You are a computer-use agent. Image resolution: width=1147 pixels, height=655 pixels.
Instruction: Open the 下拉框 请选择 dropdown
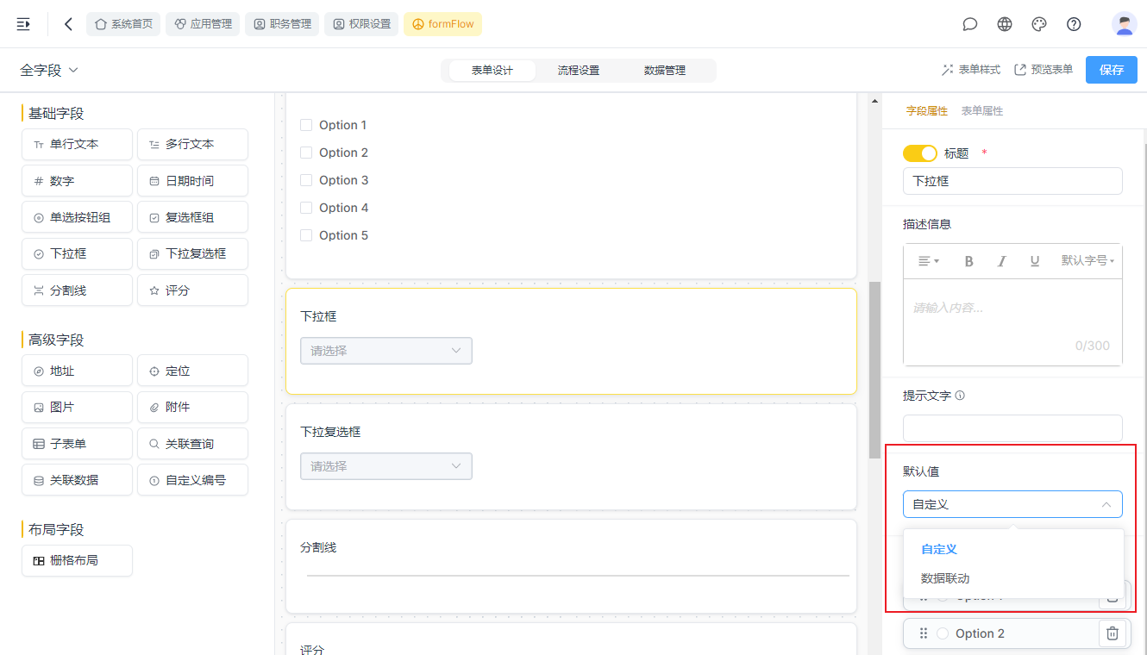pyautogui.click(x=386, y=351)
